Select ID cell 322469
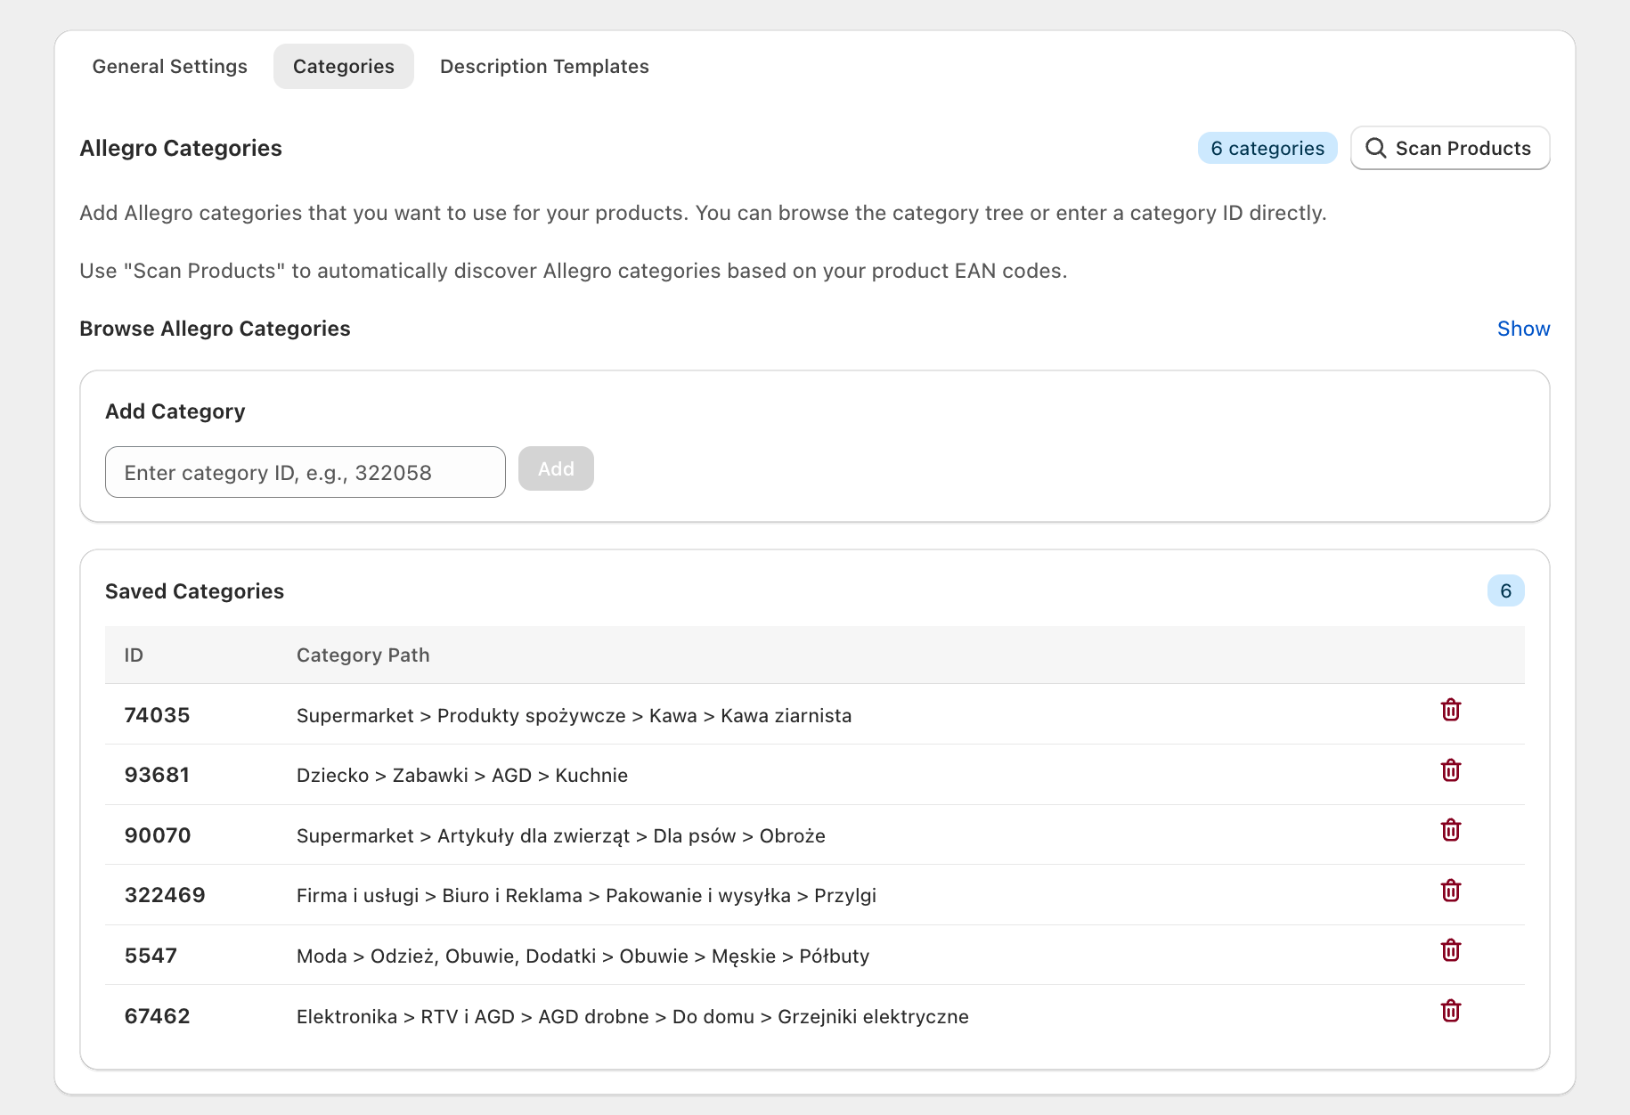Image resolution: width=1630 pixels, height=1115 pixels. [x=165, y=895]
